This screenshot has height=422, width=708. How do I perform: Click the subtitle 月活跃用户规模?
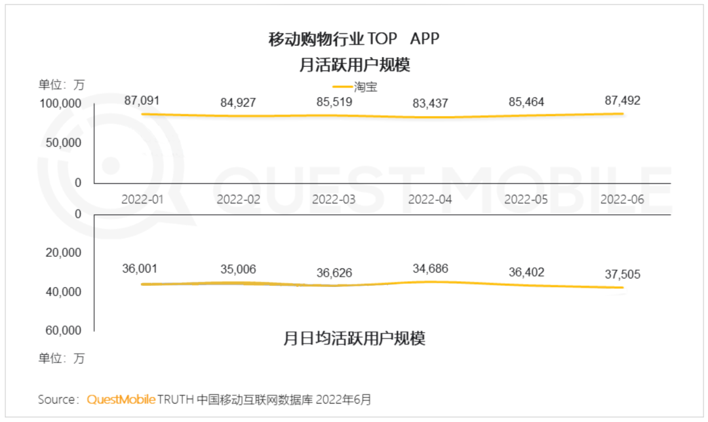(x=355, y=64)
